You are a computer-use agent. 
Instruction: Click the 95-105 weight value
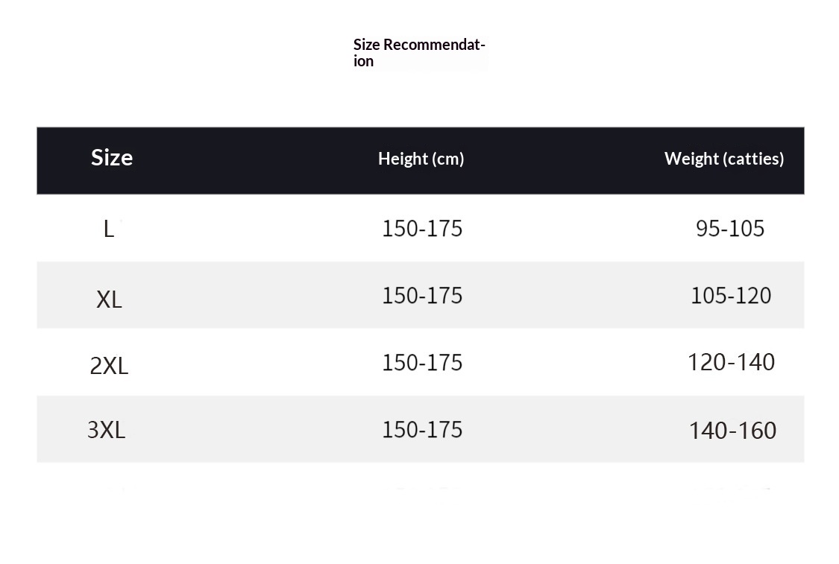[x=730, y=228]
